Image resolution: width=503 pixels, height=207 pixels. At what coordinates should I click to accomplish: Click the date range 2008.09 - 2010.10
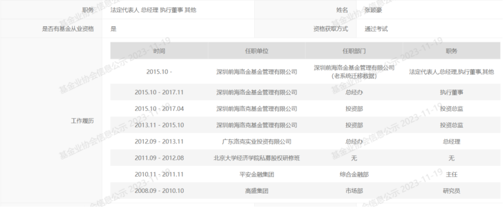(x=159, y=191)
